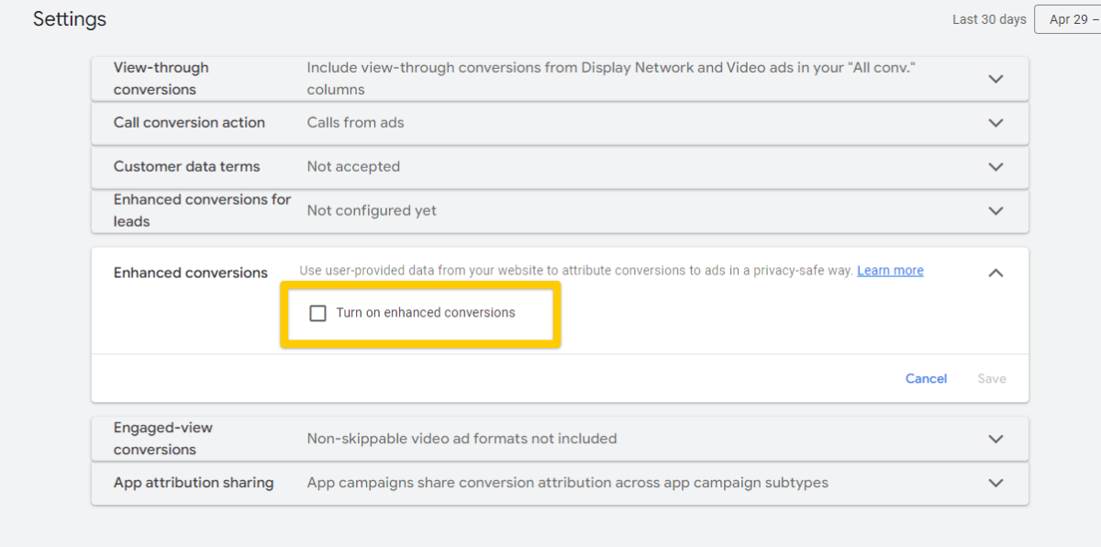The height and width of the screenshot is (547, 1101).
Task: Open the Apr 29 date range picker
Action: point(1068,19)
